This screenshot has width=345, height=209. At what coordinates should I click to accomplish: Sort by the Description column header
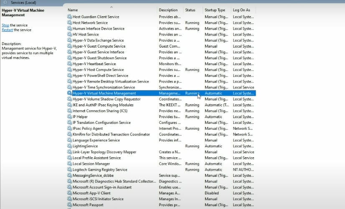tap(168, 10)
